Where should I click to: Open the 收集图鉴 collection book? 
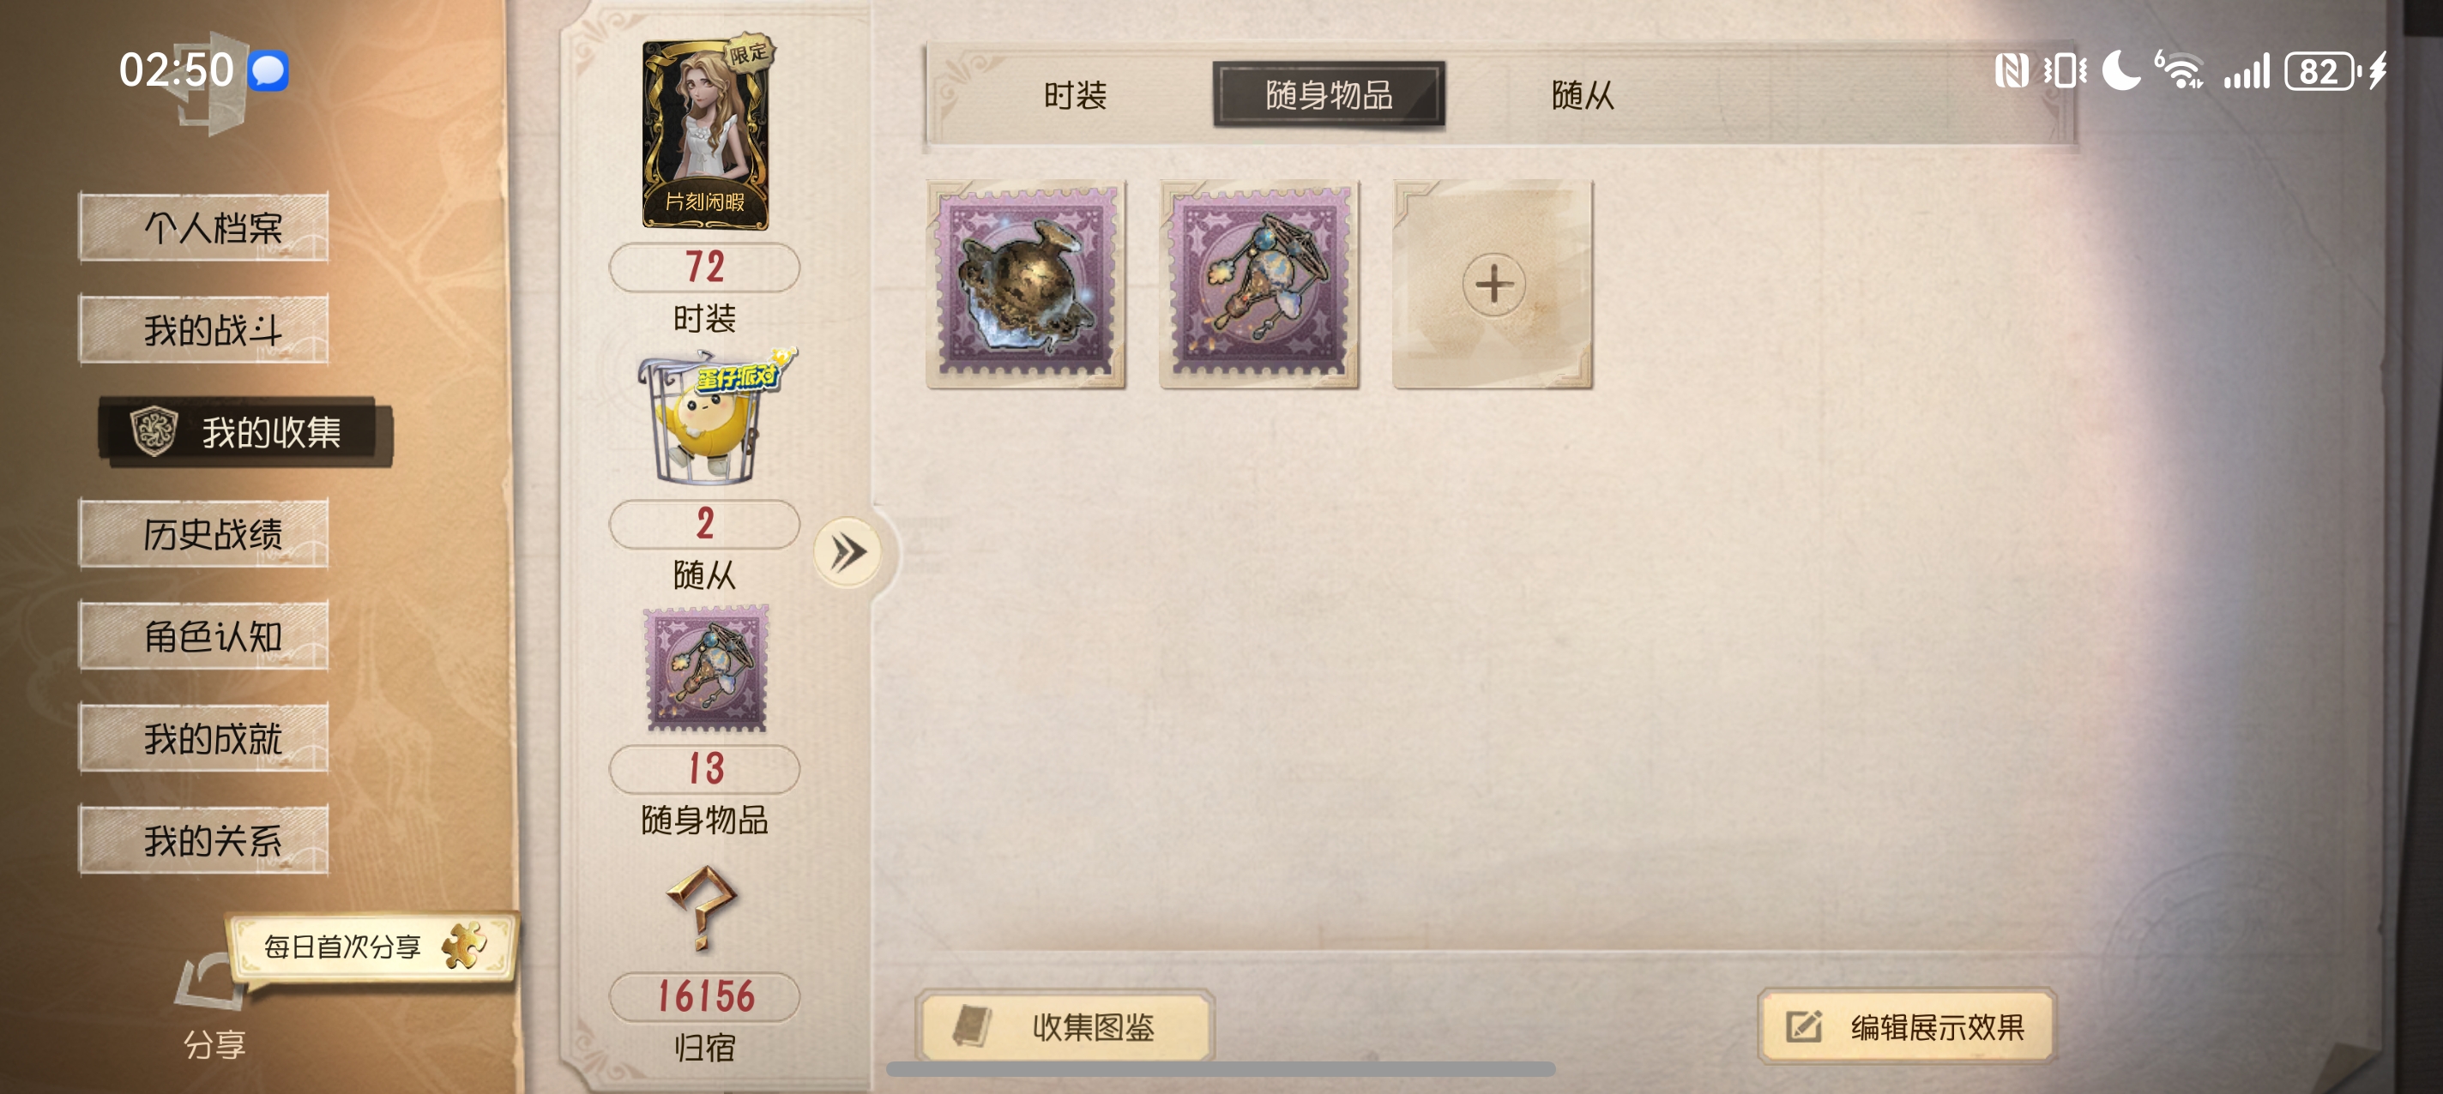1065,1026
